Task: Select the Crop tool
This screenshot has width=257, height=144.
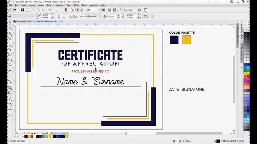Action: click(10, 34)
